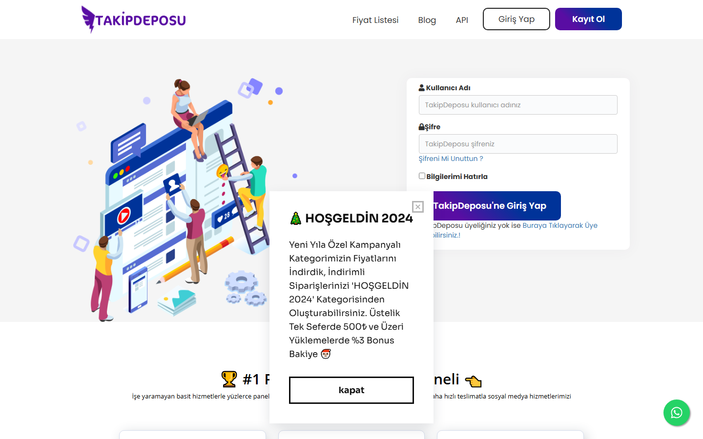The height and width of the screenshot is (439, 703).
Task: Click the Kayıt Ol button
Action: pyautogui.click(x=588, y=19)
